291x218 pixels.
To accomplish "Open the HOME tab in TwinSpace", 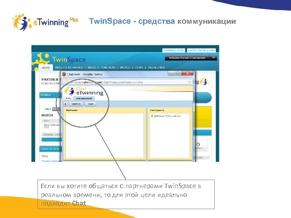I will (46, 68).
